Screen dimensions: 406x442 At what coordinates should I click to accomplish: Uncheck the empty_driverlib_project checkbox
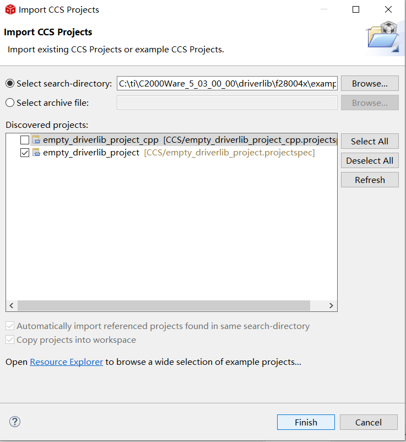[24, 153]
